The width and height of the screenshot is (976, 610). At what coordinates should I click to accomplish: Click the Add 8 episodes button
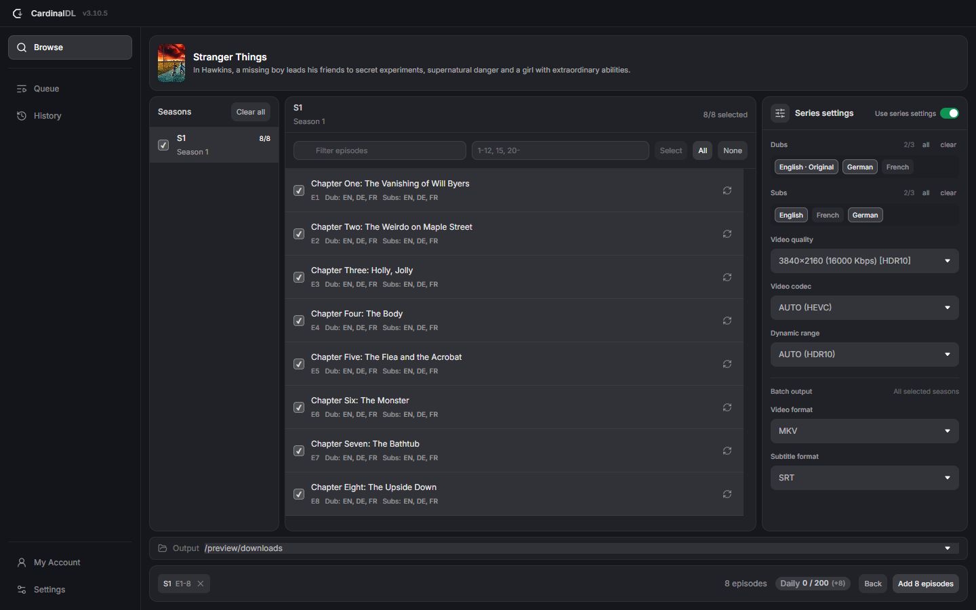926,584
